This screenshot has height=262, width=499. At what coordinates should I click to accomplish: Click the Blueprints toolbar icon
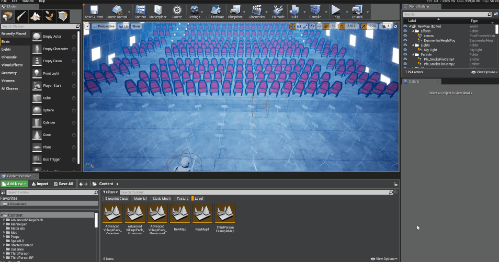[x=235, y=12]
